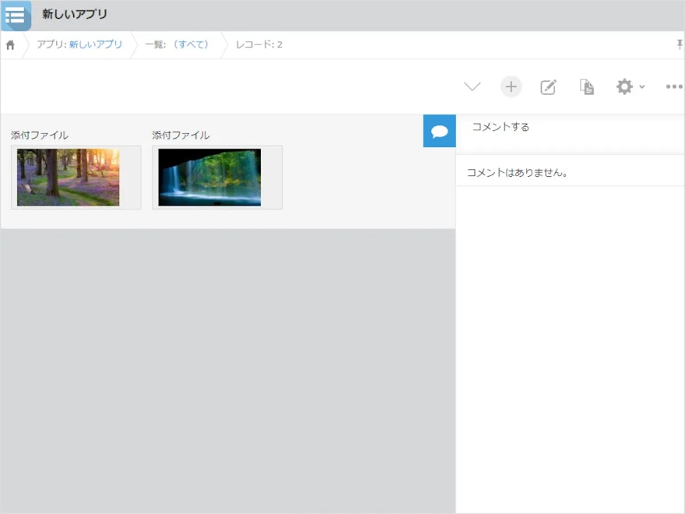Duplicate this record via the copy icon
685x514 pixels.
[586, 86]
